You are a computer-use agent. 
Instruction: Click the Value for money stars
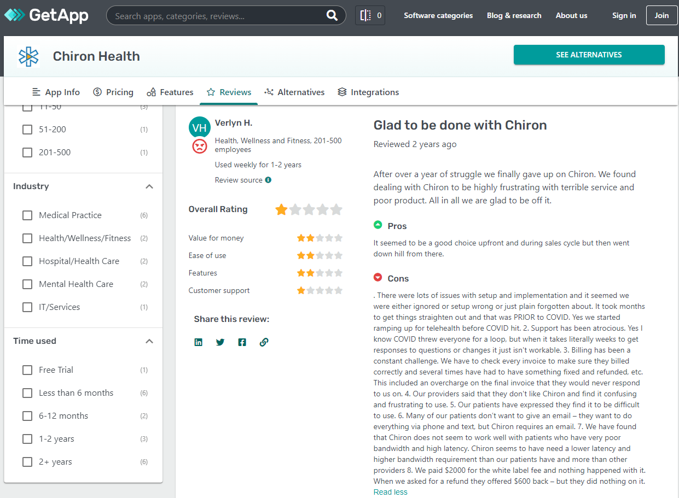click(320, 238)
